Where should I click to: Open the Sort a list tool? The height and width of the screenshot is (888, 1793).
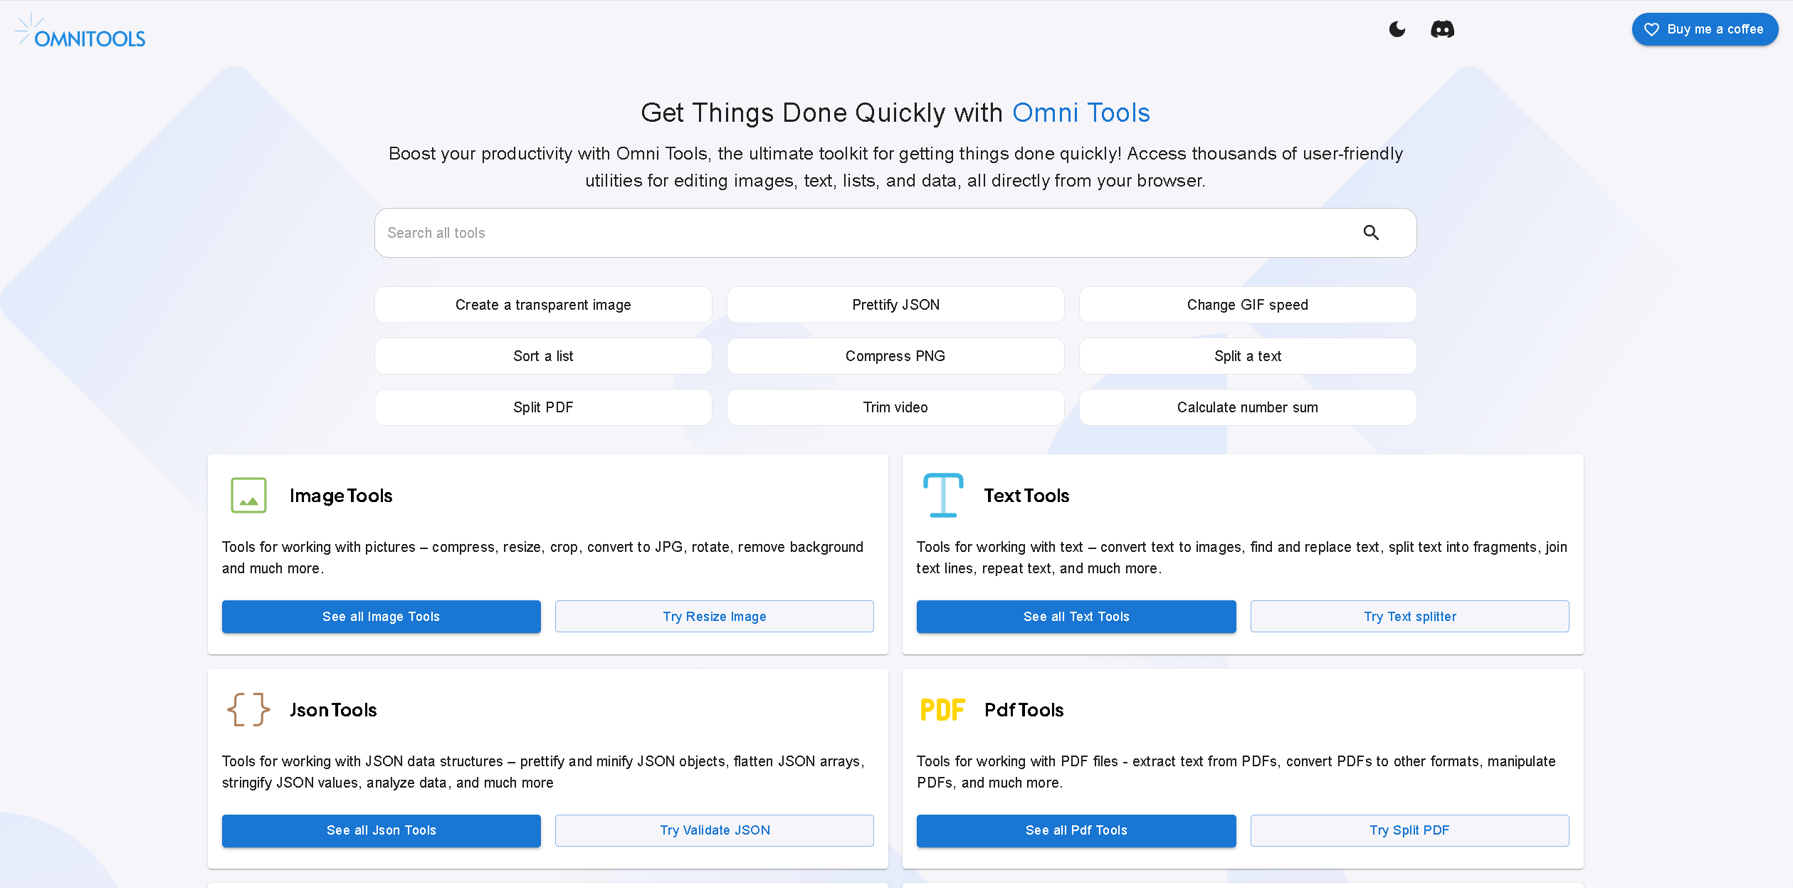[543, 356]
